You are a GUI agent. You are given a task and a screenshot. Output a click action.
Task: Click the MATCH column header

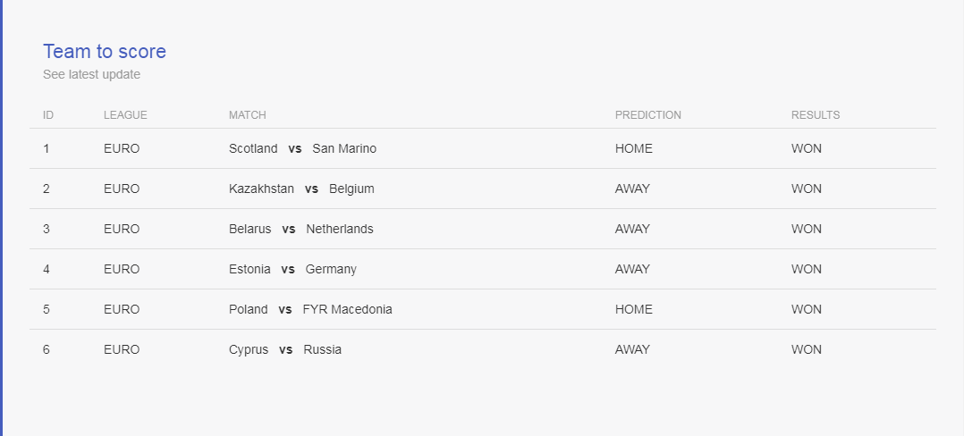pos(247,115)
